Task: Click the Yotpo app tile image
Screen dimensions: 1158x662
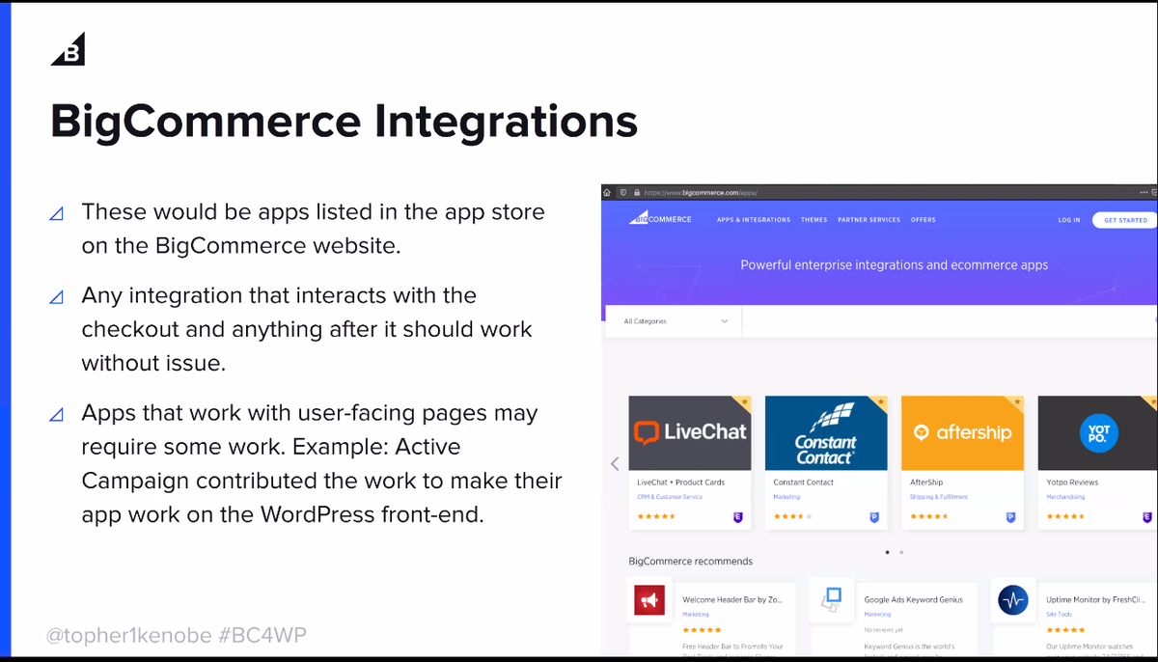Action: coord(1097,432)
